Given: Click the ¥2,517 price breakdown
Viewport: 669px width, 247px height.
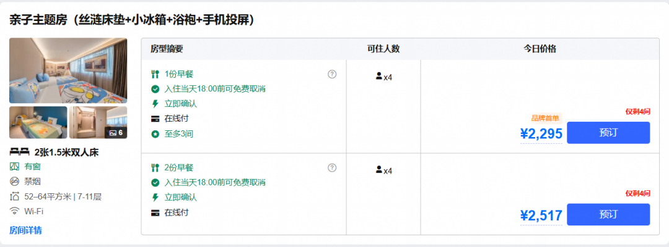Looking at the screenshot, I should [541, 216].
